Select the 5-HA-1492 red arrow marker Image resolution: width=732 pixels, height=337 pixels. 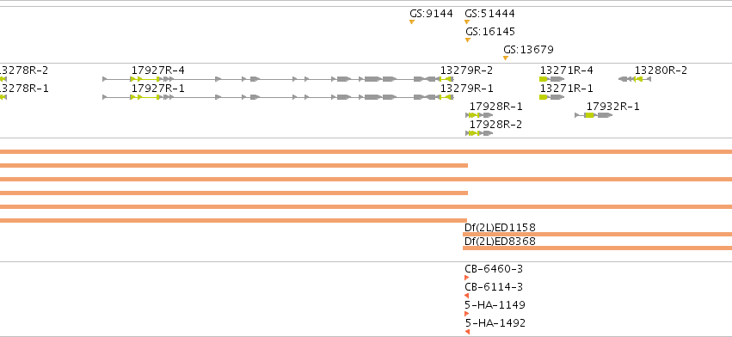pyautogui.click(x=467, y=332)
